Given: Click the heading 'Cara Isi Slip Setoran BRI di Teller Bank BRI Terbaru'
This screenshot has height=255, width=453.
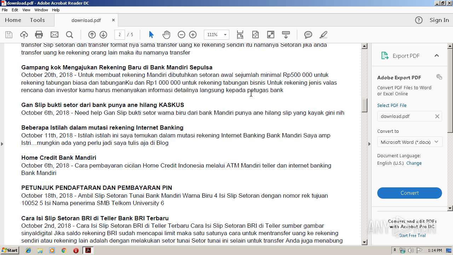Looking at the screenshot, I should coord(95,218).
